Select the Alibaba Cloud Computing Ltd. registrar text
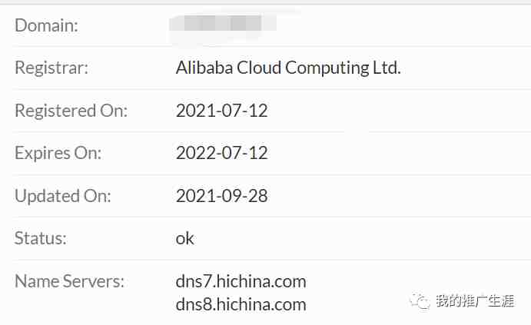The width and height of the screenshot is (531, 325). point(288,68)
